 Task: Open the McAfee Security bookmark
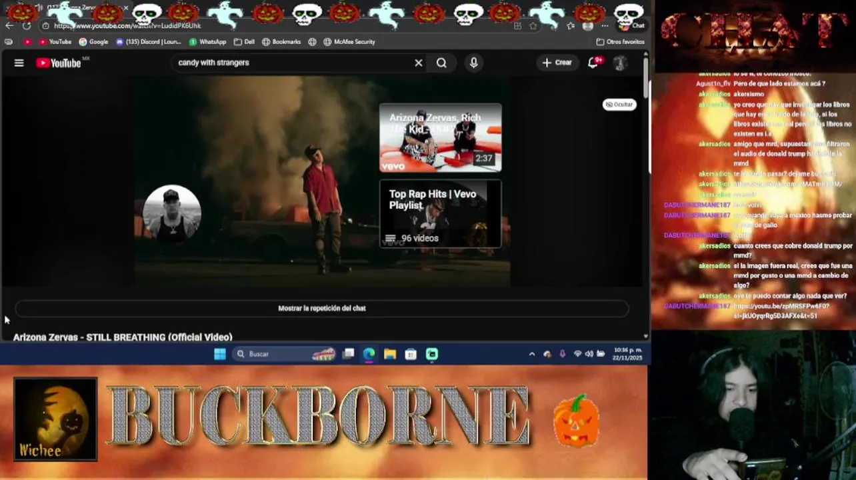tap(349, 41)
